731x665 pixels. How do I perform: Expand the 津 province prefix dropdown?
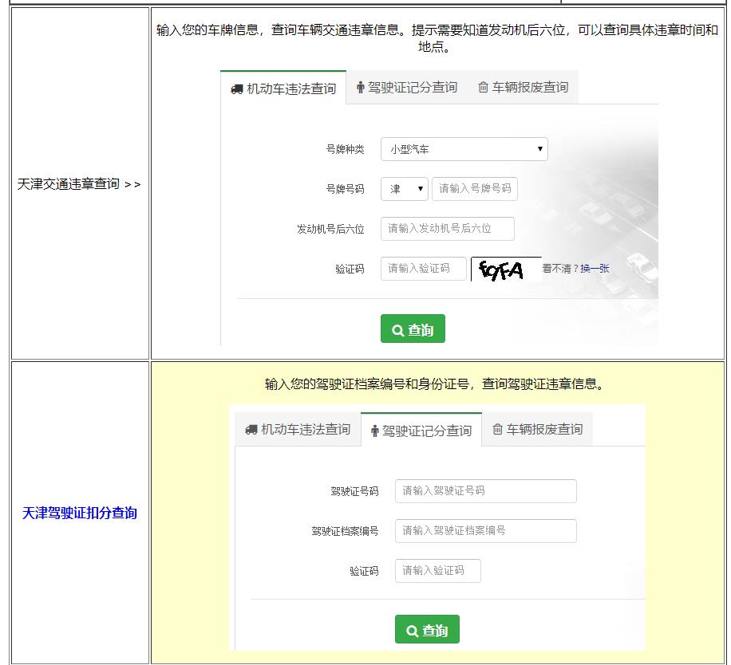405,189
